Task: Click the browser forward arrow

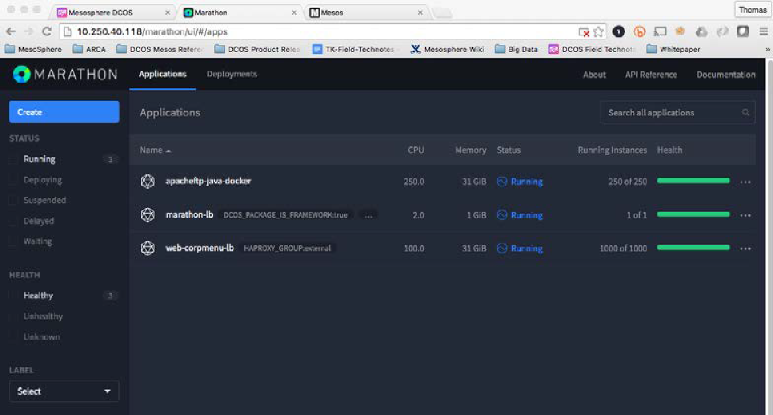Action: [28, 32]
